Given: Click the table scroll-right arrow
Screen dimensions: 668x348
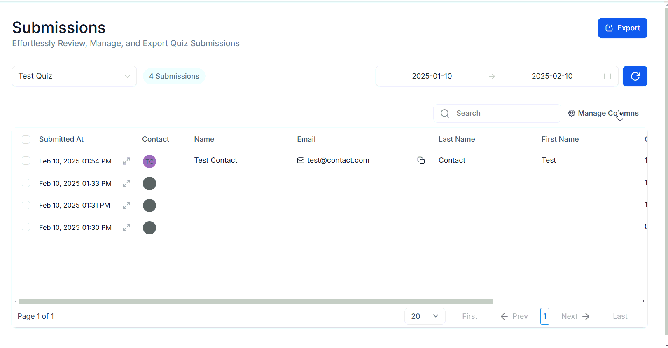Looking at the screenshot, I should pyautogui.click(x=643, y=301).
